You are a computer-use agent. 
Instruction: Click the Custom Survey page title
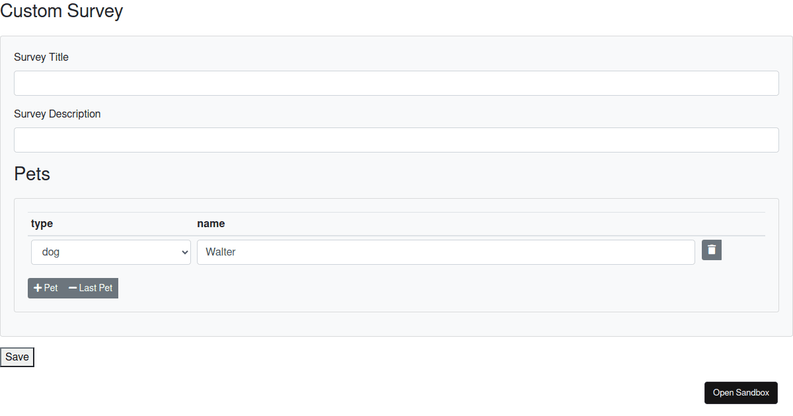click(61, 11)
